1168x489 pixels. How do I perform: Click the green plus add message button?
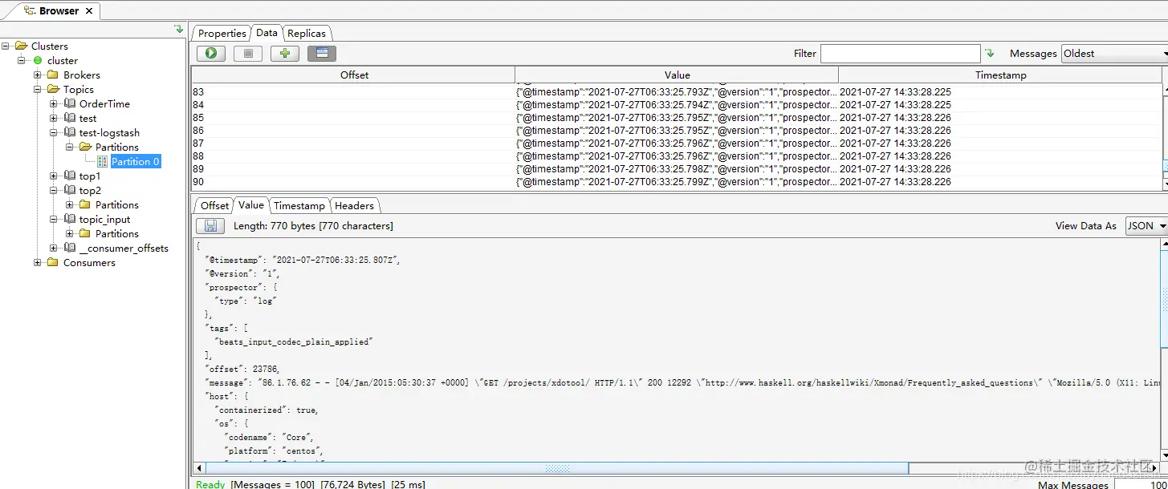click(285, 53)
